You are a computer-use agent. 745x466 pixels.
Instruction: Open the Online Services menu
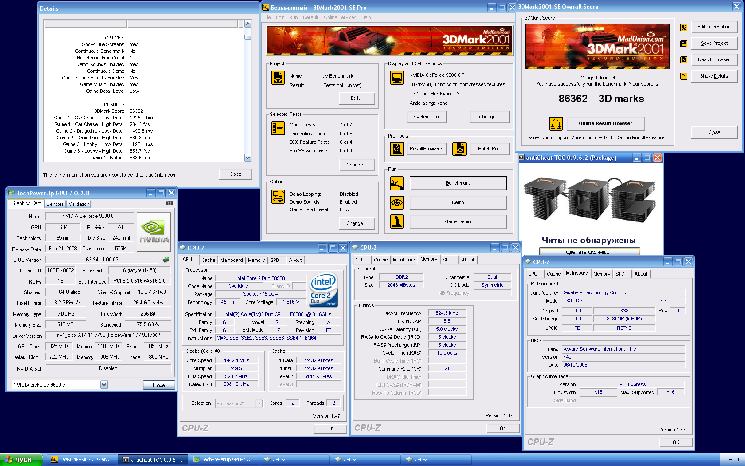[x=340, y=18]
